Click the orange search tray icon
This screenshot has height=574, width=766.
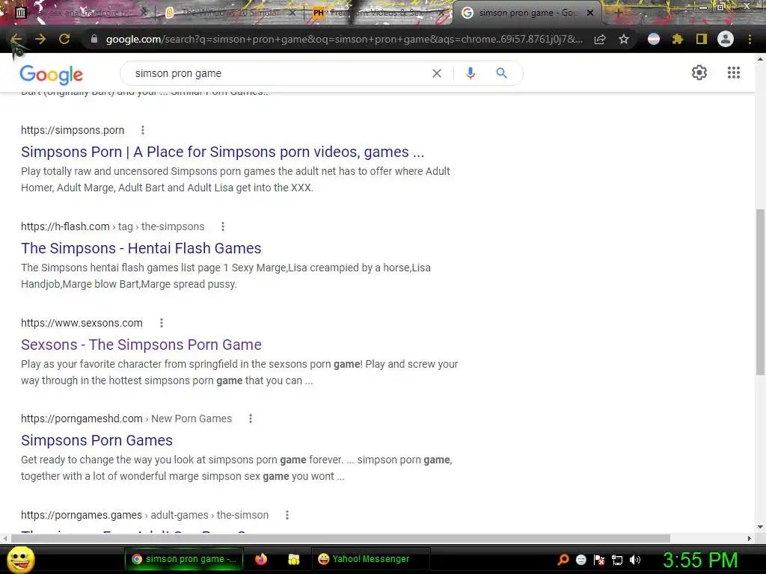click(563, 560)
